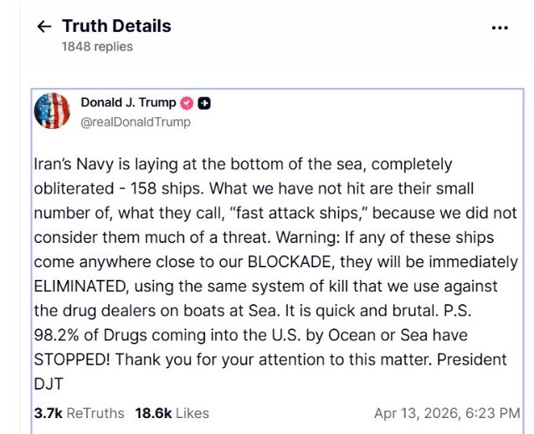Click the 1848 replies count
This screenshot has height=434, width=534.
point(97,47)
